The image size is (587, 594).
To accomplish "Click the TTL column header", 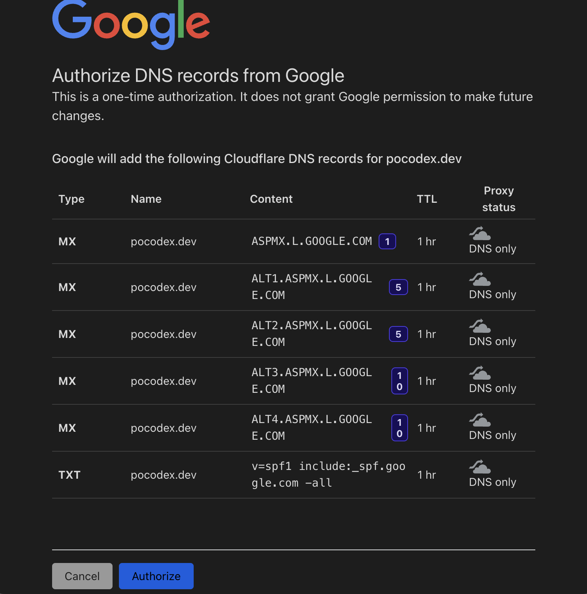I will (x=427, y=199).
